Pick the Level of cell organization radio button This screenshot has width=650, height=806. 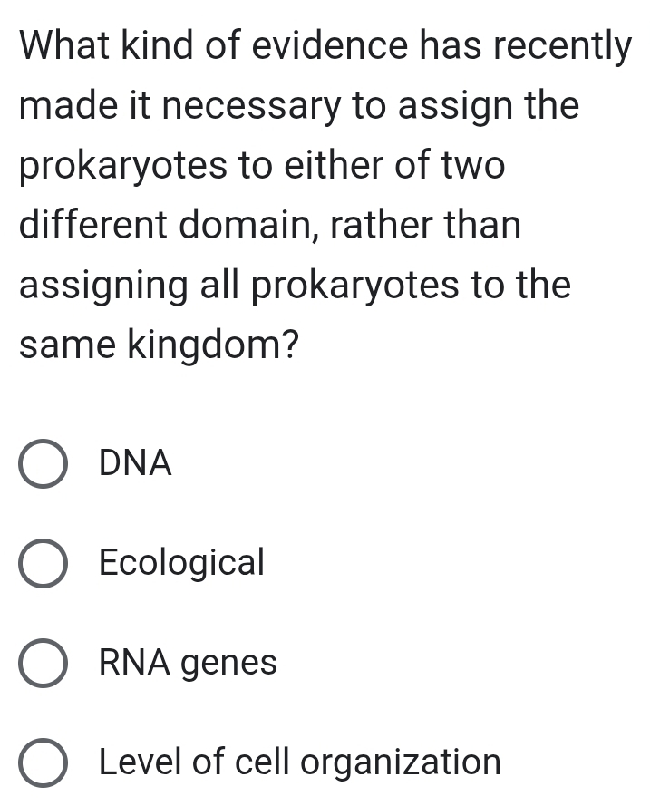coord(43,762)
